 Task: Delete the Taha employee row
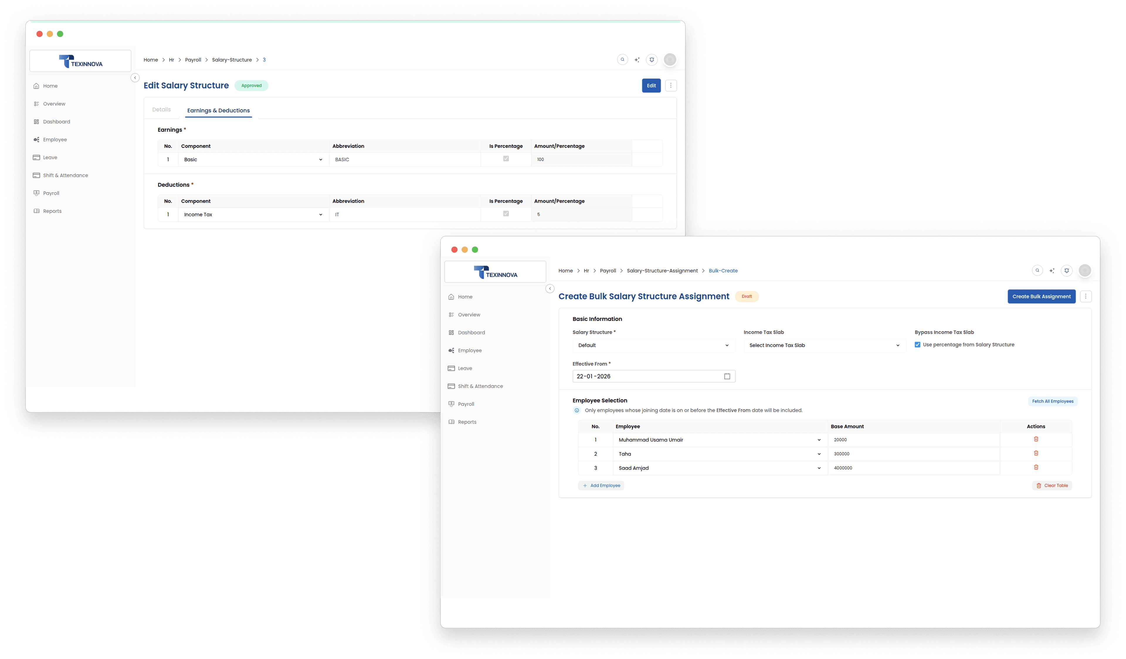(x=1036, y=453)
